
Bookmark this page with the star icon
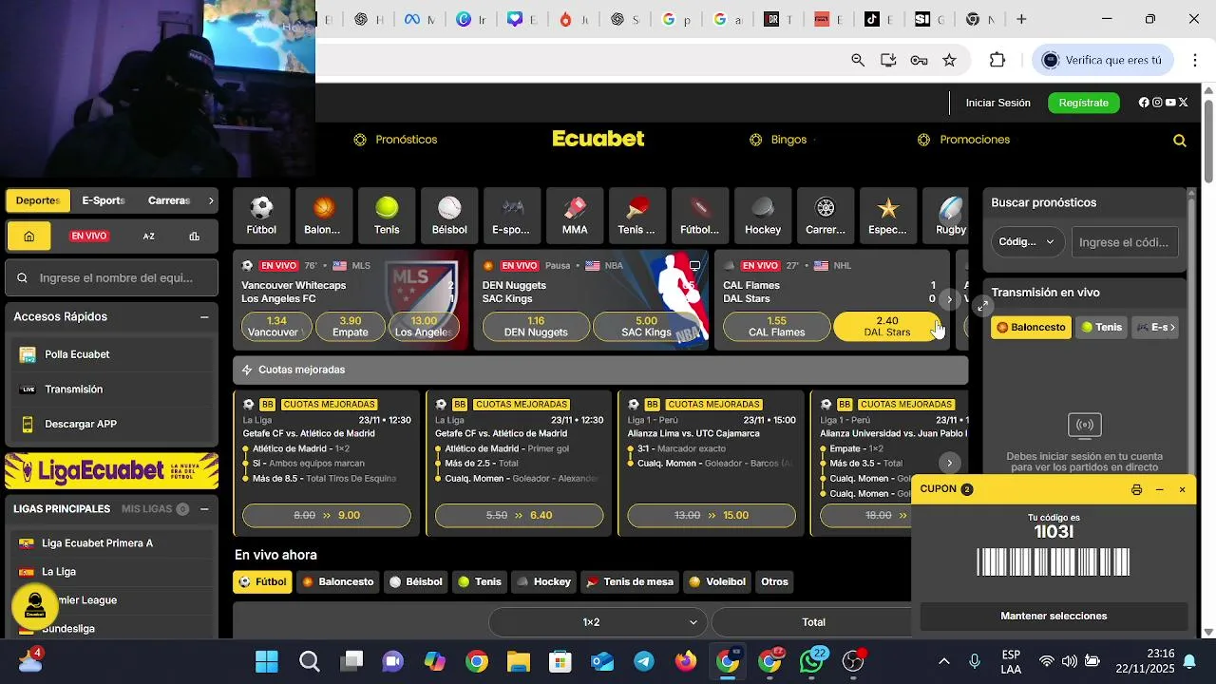click(x=949, y=60)
